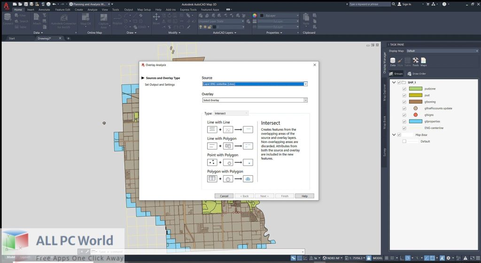Open the Type Intersect dropdown
The width and height of the screenshot is (481, 263).
point(231,113)
